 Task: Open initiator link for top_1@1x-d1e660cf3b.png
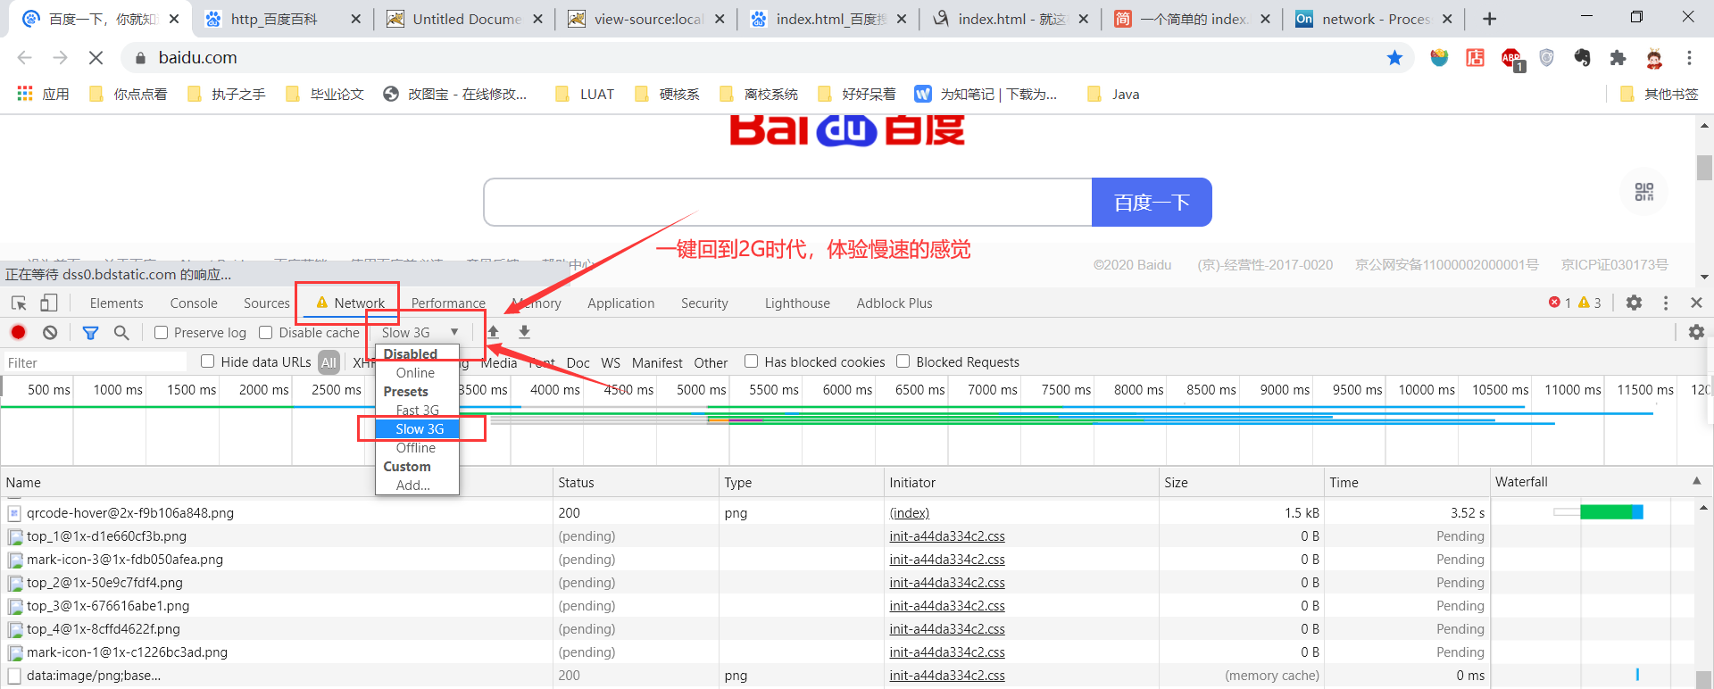pyautogui.click(x=947, y=536)
